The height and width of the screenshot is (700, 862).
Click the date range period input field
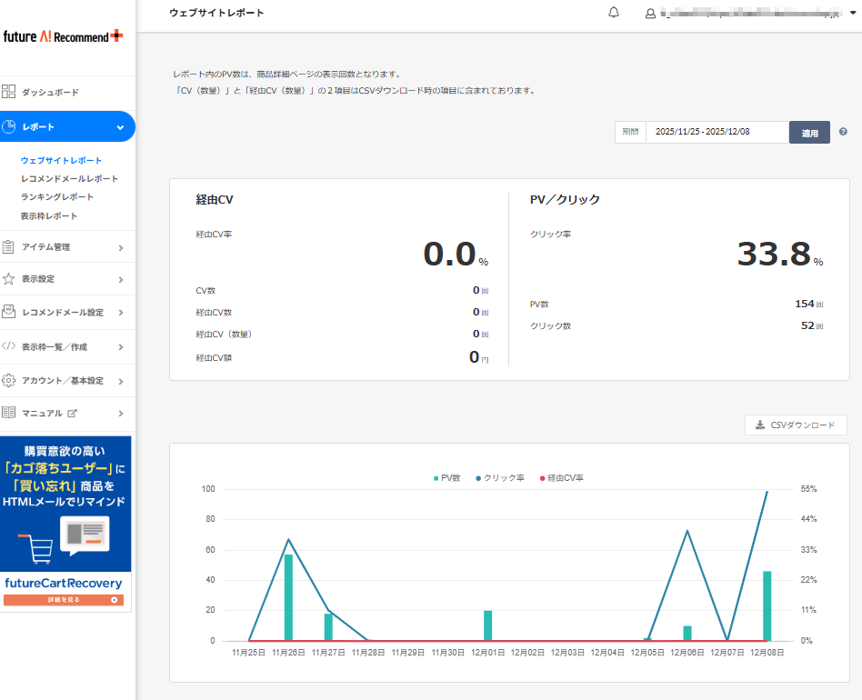pyautogui.click(x=717, y=132)
